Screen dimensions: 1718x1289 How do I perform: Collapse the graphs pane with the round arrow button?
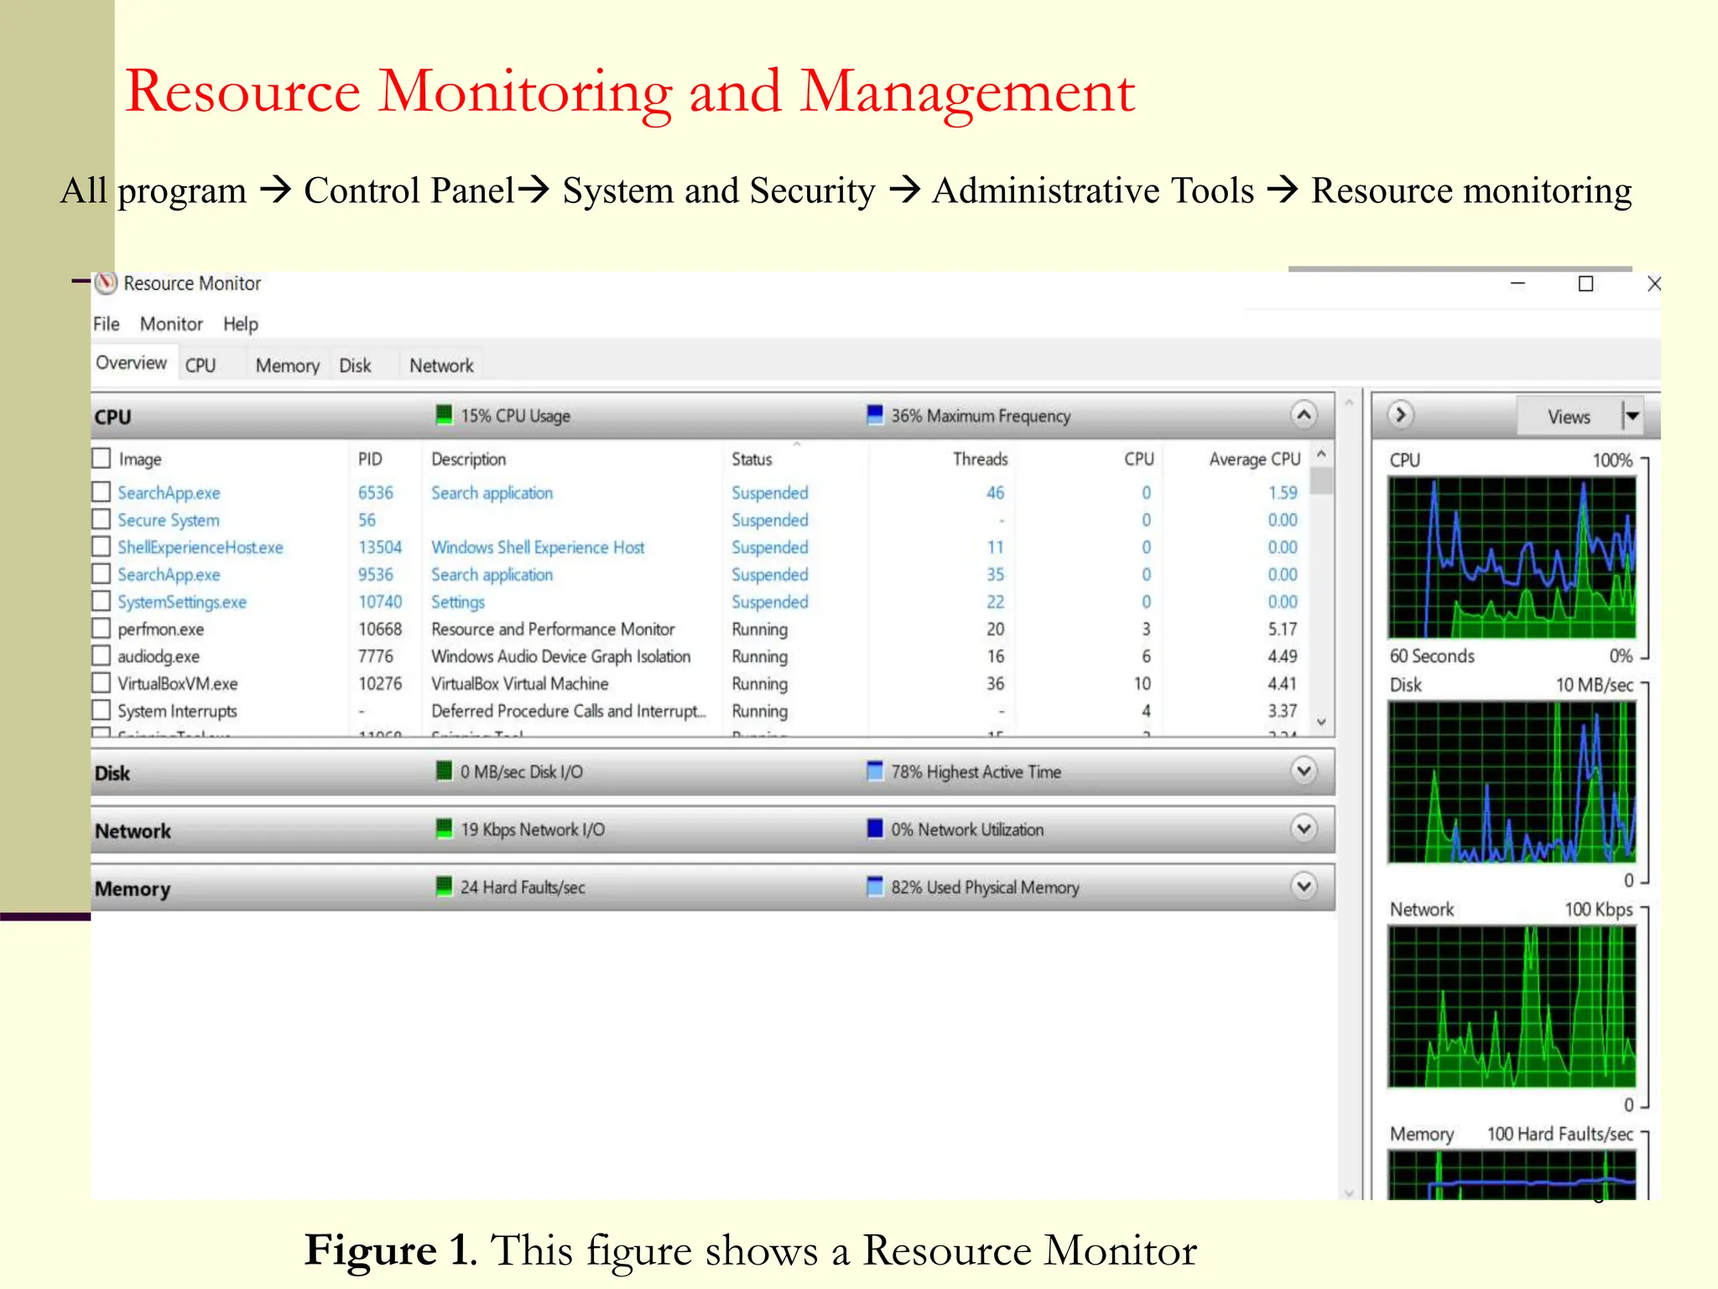(x=1400, y=415)
